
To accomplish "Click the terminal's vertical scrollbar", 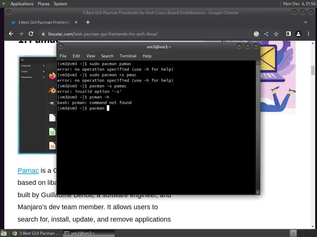I will pyautogui.click(x=258, y=127).
